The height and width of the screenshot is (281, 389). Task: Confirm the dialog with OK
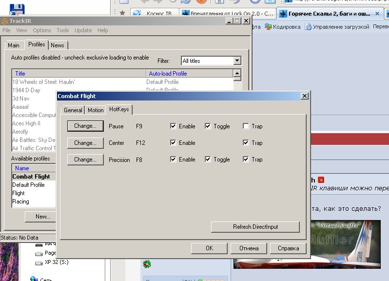pos(209,248)
